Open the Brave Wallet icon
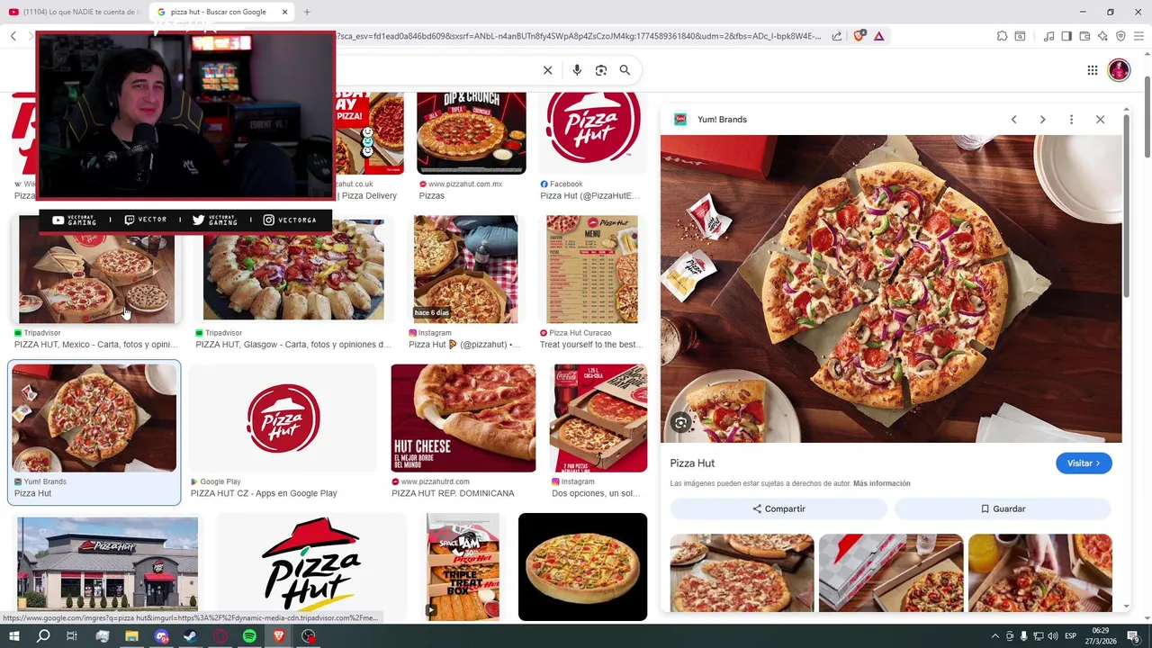Image resolution: width=1152 pixels, height=648 pixels. 1084,36
